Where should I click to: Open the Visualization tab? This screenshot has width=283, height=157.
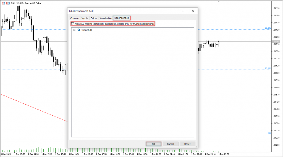(106, 18)
